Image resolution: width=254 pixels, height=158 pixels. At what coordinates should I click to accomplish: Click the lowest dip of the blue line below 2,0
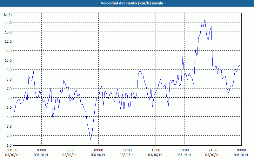[x=90, y=139]
